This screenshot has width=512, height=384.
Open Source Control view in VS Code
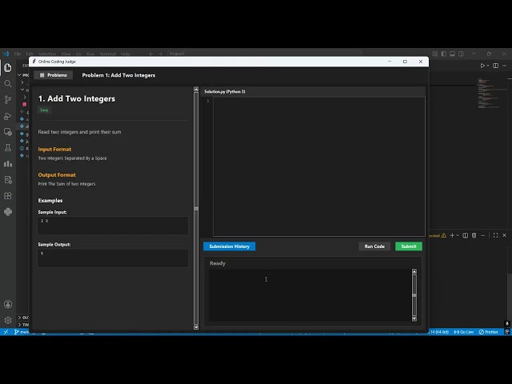coord(8,99)
